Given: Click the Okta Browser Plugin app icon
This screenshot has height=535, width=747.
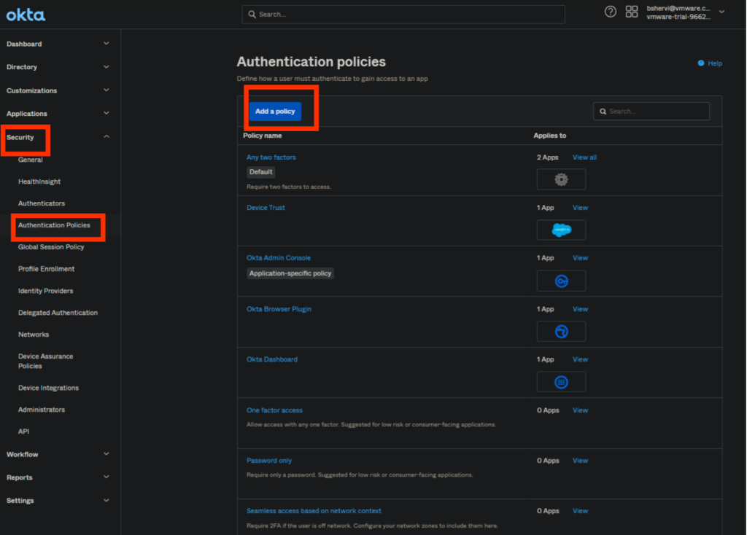Looking at the screenshot, I should [x=561, y=332].
